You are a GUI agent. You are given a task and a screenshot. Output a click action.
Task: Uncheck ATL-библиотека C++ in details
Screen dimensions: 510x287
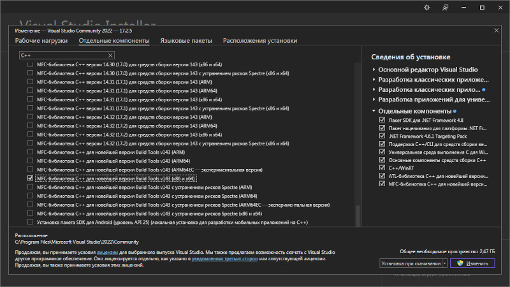point(382,176)
